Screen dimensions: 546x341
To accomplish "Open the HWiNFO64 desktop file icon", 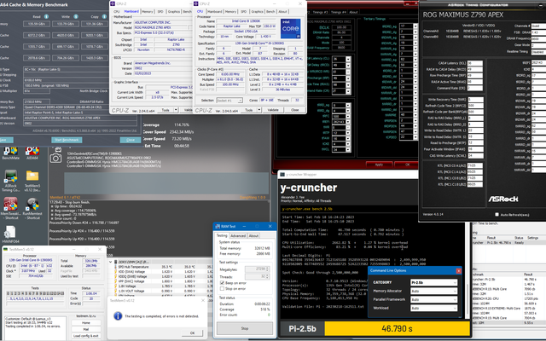I will (x=10, y=234).
